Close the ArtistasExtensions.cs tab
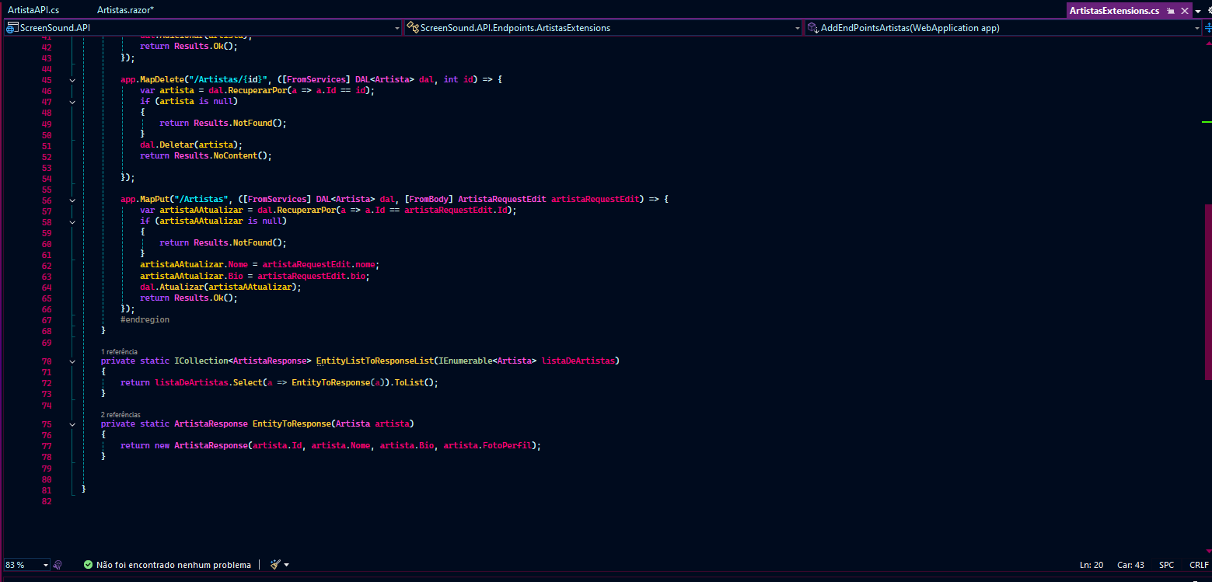This screenshot has width=1212, height=582. tap(1185, 11)
